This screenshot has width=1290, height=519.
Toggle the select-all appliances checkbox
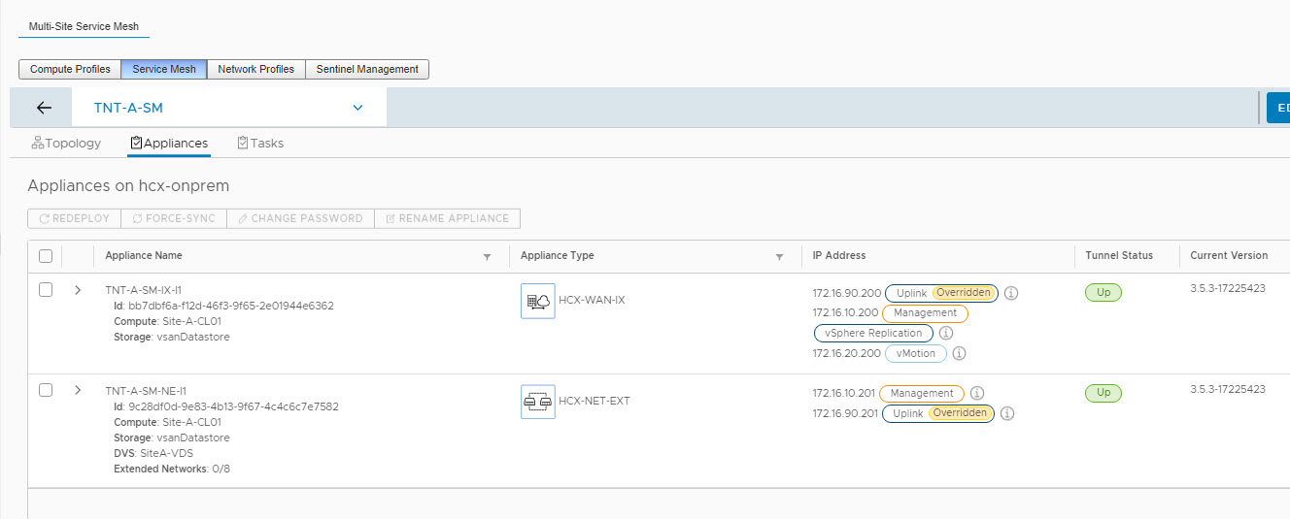[x=46, y=256]
